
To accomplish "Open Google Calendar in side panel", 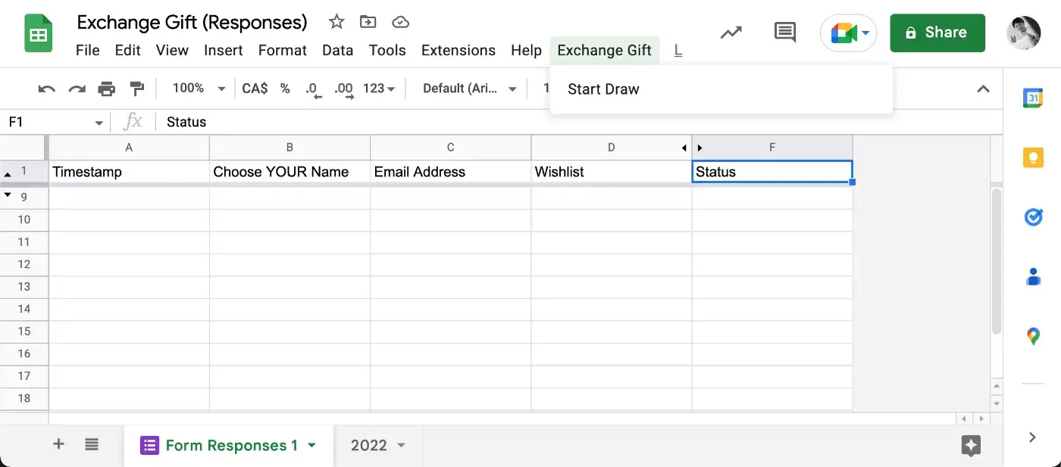I will (1033, 98).
